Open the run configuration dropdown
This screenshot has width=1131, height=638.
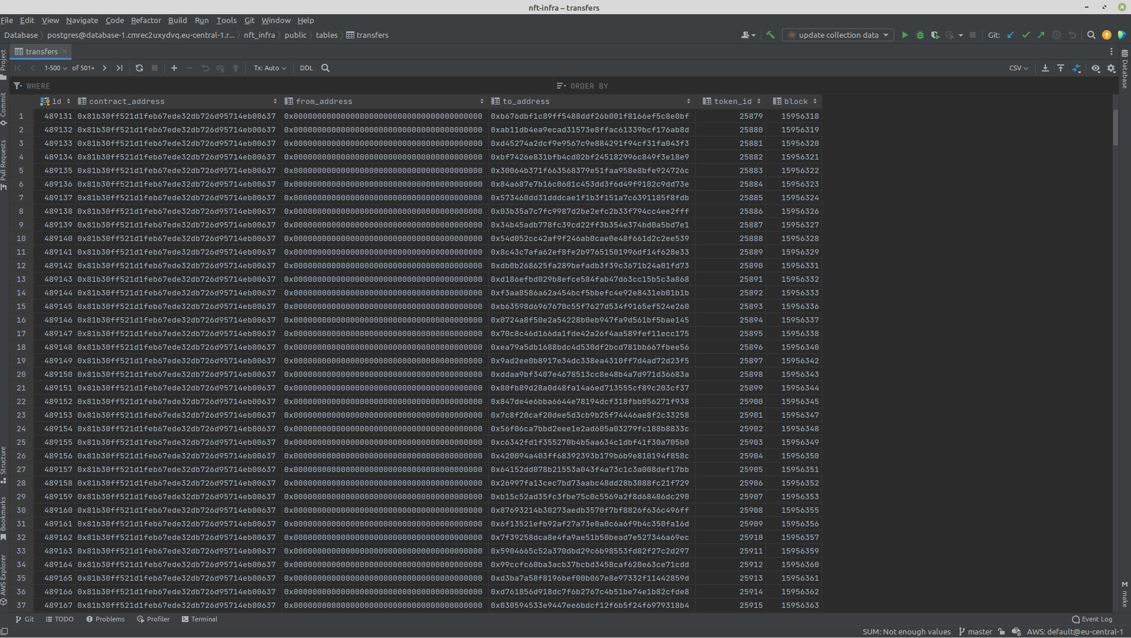coord(838,35)
